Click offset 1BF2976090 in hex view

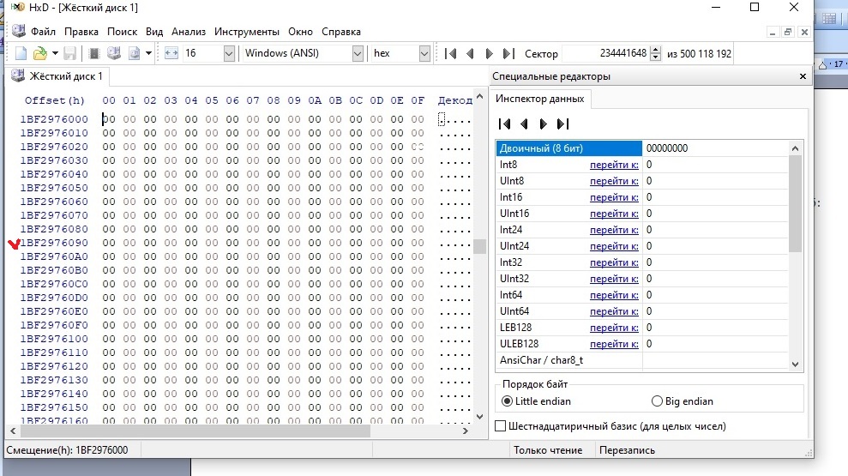pos(54,243)
